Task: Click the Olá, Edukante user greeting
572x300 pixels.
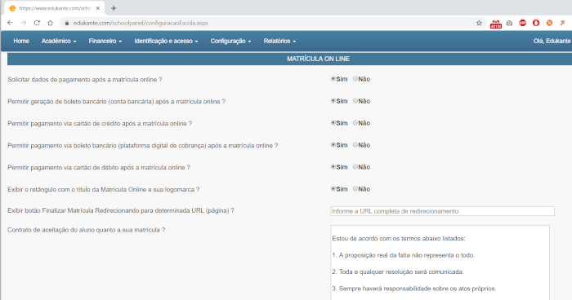Action: coord(552,41)
